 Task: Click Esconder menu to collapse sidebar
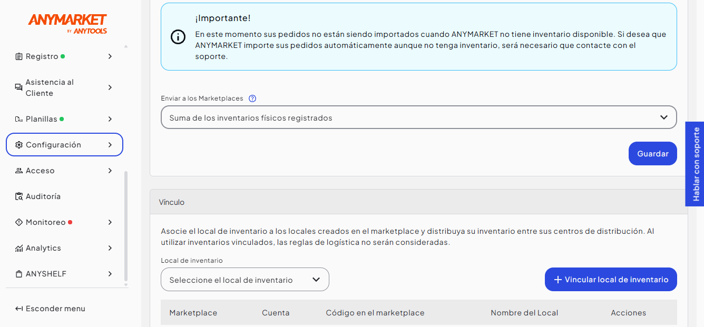[x=50, y=309]
